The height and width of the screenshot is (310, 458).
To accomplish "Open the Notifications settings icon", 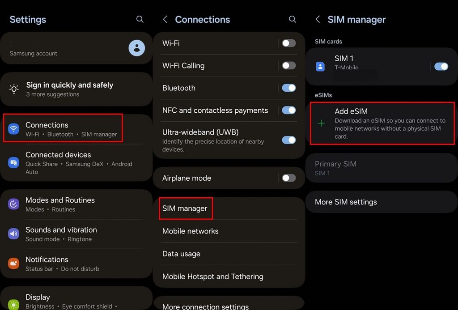I will point(13,263).
